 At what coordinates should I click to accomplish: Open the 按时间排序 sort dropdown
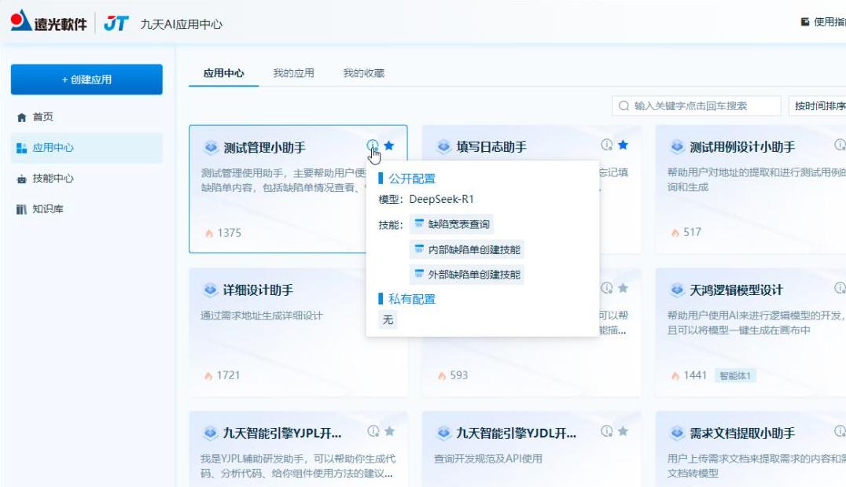point(818,106)
